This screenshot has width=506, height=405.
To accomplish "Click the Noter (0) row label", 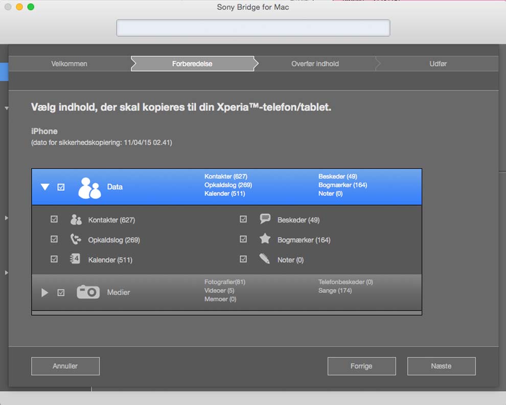I will [290, 260].
